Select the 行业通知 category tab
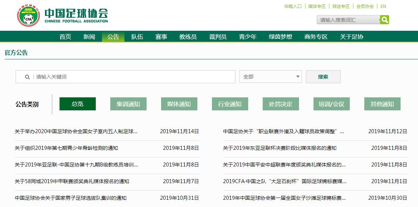The width and height of the screenshot is (418, 207). tap(230, 104)
